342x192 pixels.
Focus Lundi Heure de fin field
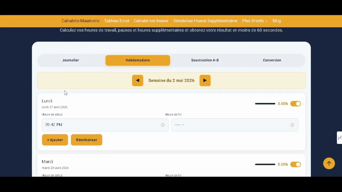(x=235, y=125)
